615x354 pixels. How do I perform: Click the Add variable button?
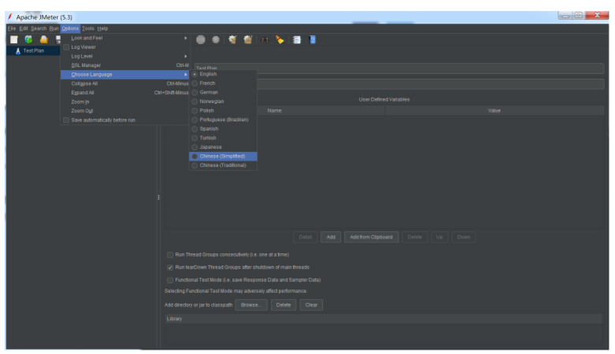331,237
